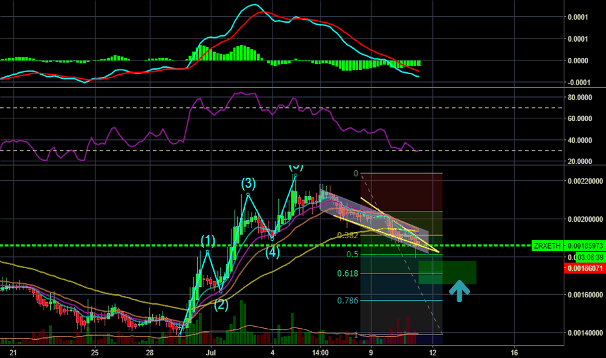Viewport: 606px width, 358px height.
Task: Select the Elliott wave (4) label
Action: tap(272, 253)
